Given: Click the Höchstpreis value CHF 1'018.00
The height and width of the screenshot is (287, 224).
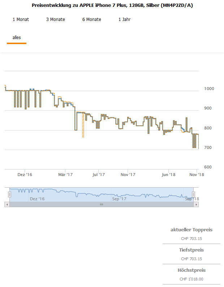Looking at the screenshot, I should [x=191, y=279].
